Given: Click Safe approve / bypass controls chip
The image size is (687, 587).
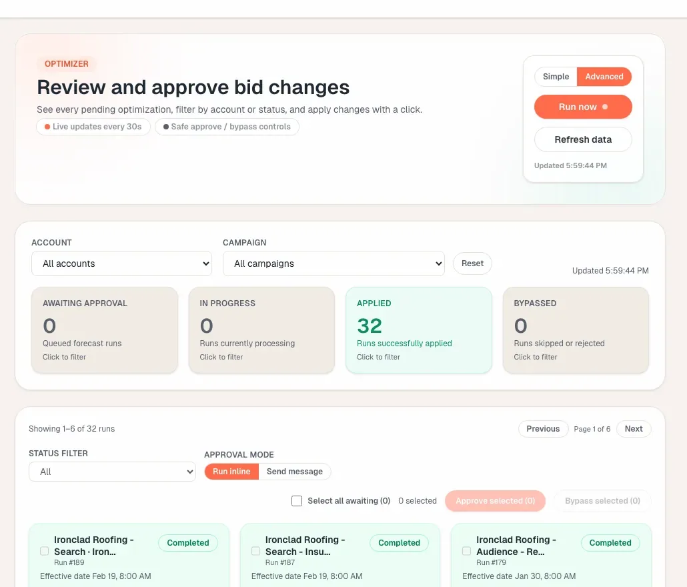Looking at the screenshot, I should (x=227, y=127).
